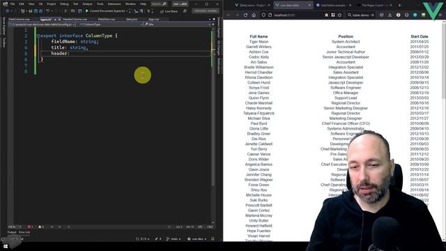
Task: Bookmark the page with star icon
Action: [339, 15]
